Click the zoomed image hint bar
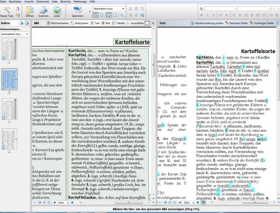The image size is (280, 213). pyautogui.click(x=156, y=209)
